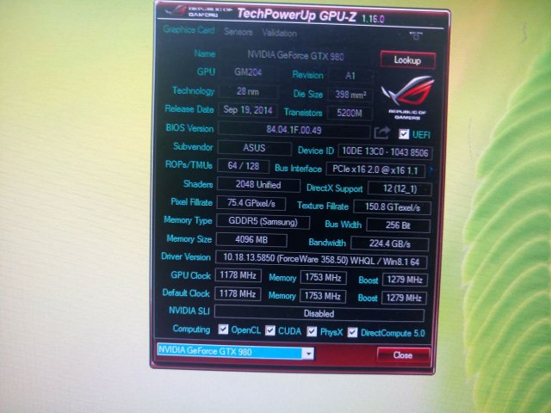Image resolution: width=551 pixels, height=413 pixels.
Task: Click the Shaders field 2048 Unified
Action: point(258,185)
